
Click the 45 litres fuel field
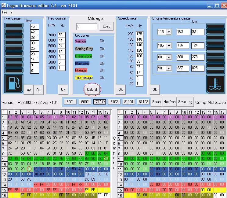pos(34,27)
